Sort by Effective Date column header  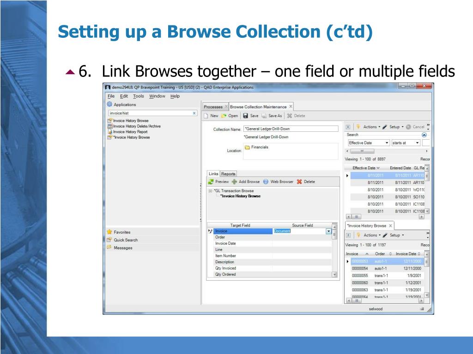coord(366,168)
